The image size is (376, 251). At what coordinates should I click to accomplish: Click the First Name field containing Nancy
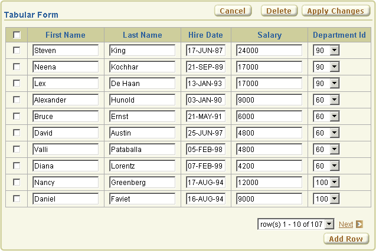tap(66, 182)
